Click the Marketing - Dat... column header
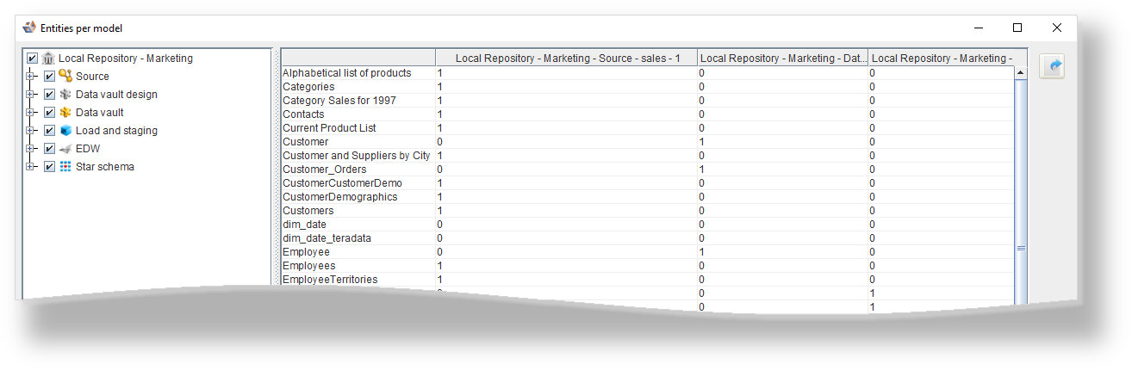The height and width of the screenshot is (370, 1132). [783, 59]
